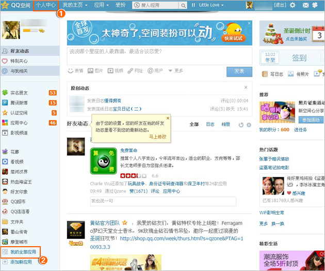This screenshot has height=271, width=325.
Task: Open the settings gear in top bar
Action: click(x=293, y=5)
